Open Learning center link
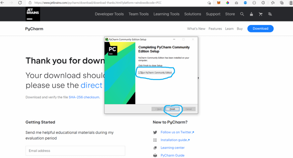 [x=172, y=148]
